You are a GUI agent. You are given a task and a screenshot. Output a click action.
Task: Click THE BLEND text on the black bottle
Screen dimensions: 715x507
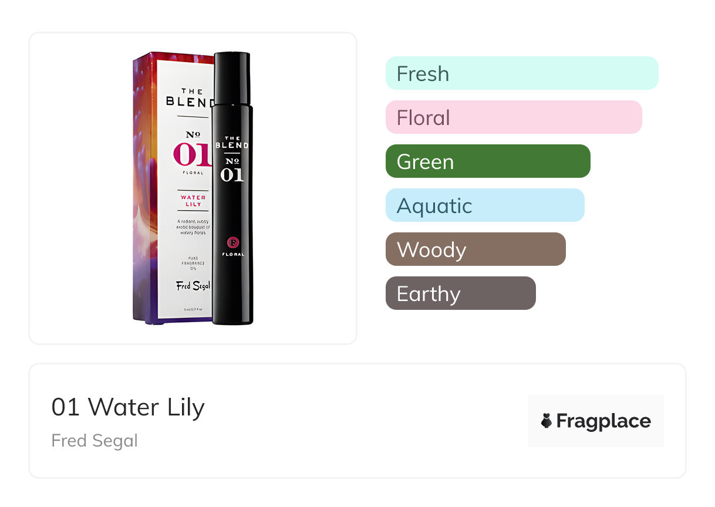click(232, 141)
